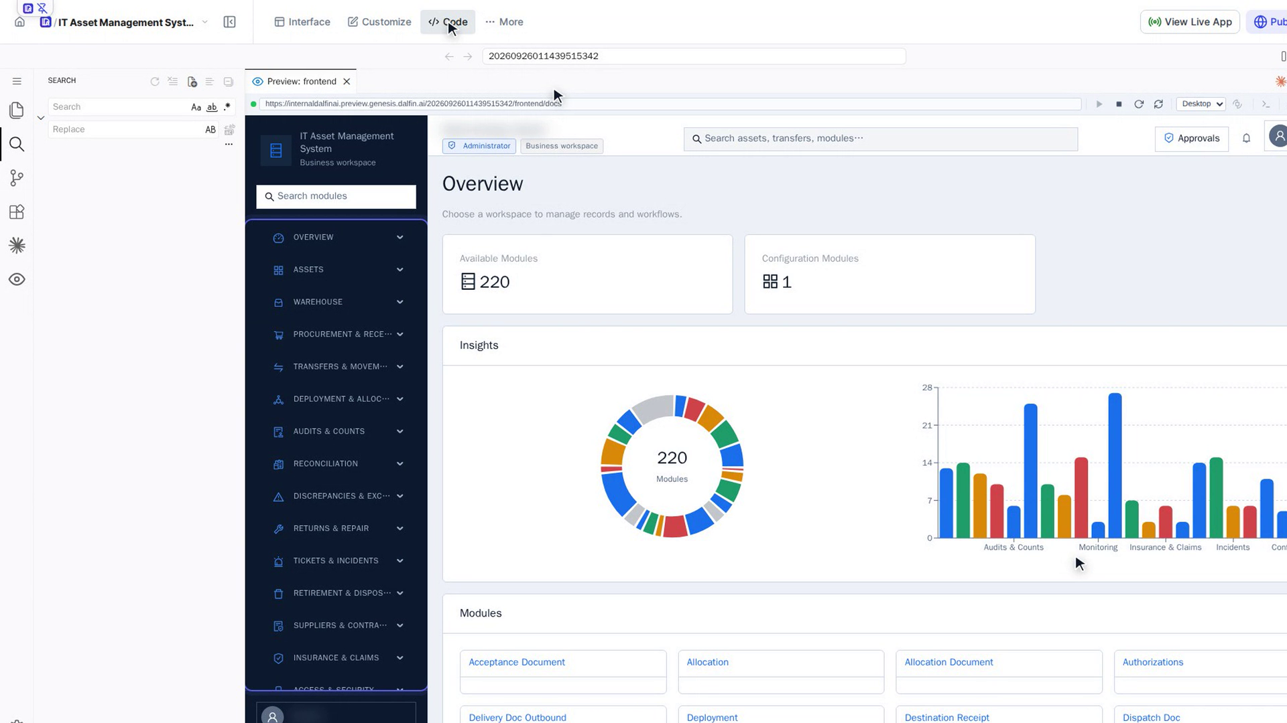Click the View Live App button
The width and height of the screenshot is (1287, 723).
[x=1190, y=22]
